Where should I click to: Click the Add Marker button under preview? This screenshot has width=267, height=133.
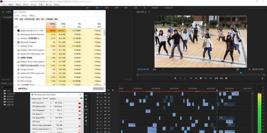coord(175,78)
